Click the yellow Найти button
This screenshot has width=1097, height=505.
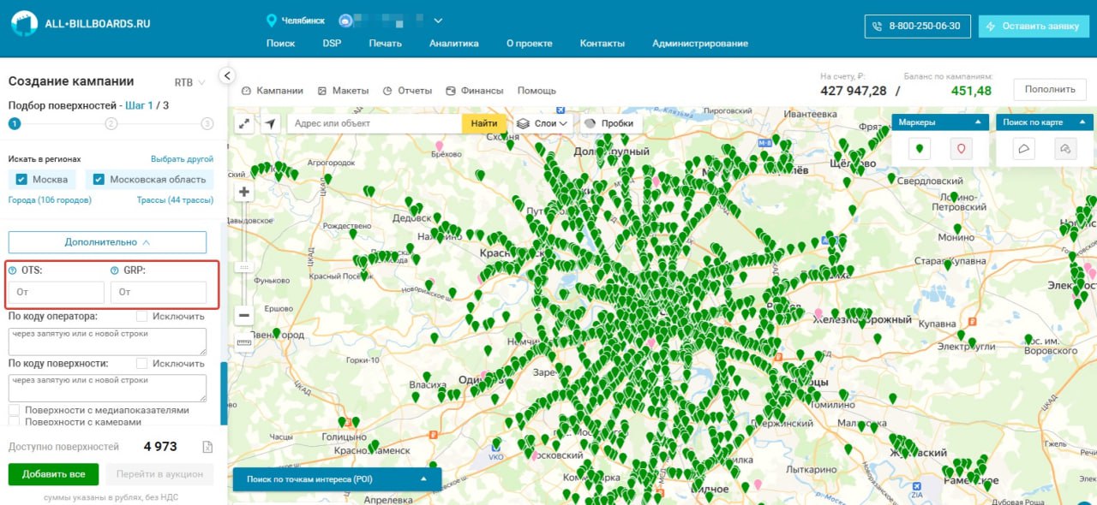coord(484,123)
